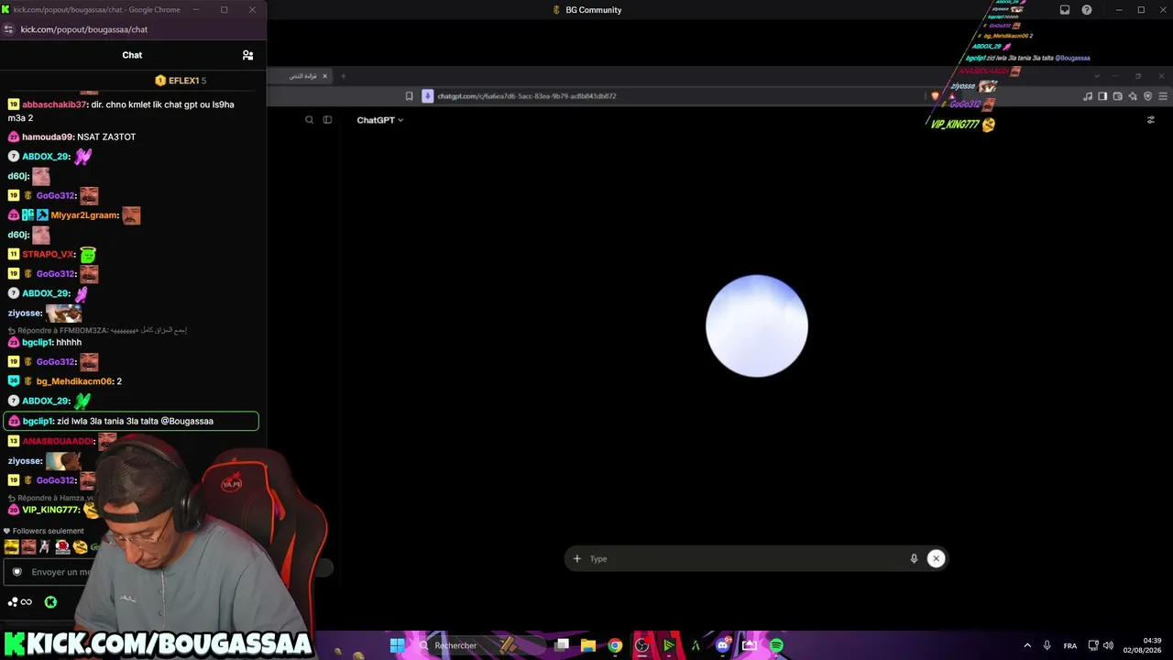Screen dimensions: 1173x660
Task: Click the @Bougassaa mention in chat
Action: pyautogui.click(x=187, y=422)
